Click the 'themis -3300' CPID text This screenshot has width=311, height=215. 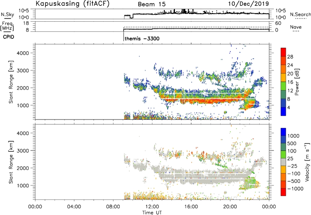[x=142, y=38]
